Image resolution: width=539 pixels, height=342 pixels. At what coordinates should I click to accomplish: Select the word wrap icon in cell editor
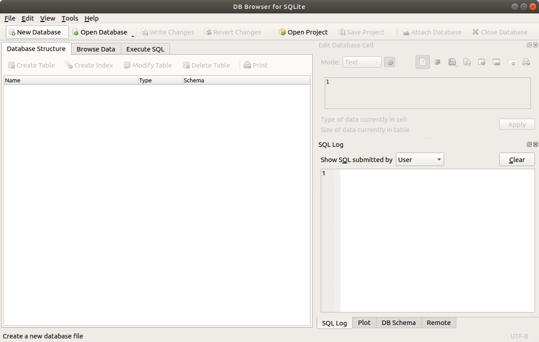coord(437,62)
